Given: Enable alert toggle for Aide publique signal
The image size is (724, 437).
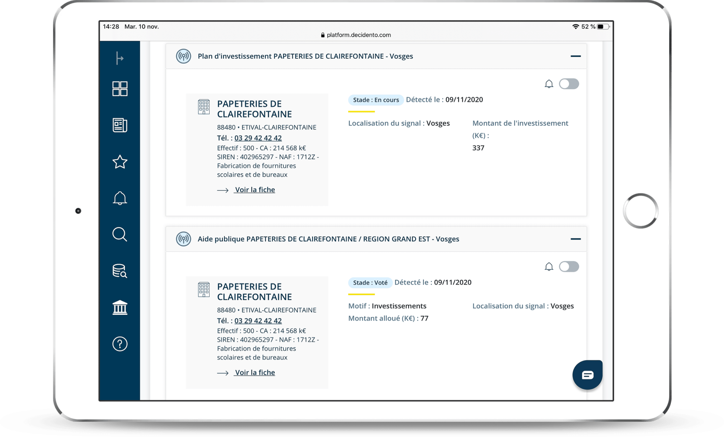Looking at the screenshot, I should click(569, 266).
